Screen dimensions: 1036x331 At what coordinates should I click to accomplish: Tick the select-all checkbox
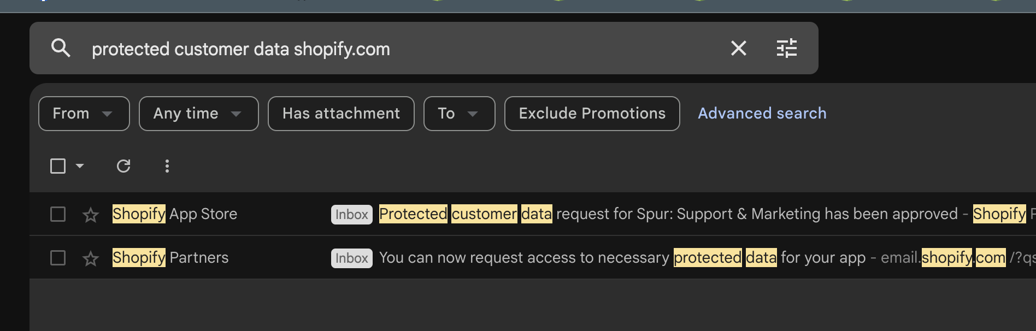[x=58, y=166]
